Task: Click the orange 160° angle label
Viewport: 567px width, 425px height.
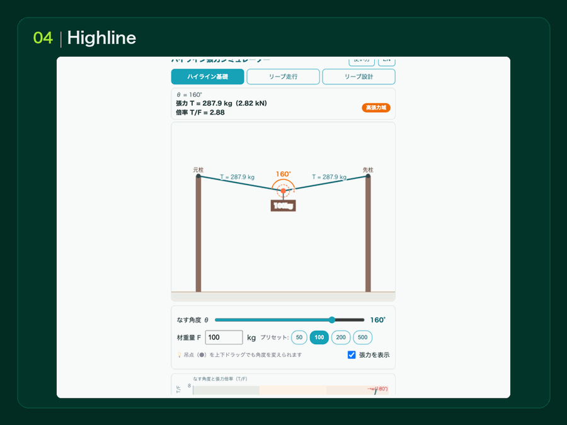Action: point(283,174)
